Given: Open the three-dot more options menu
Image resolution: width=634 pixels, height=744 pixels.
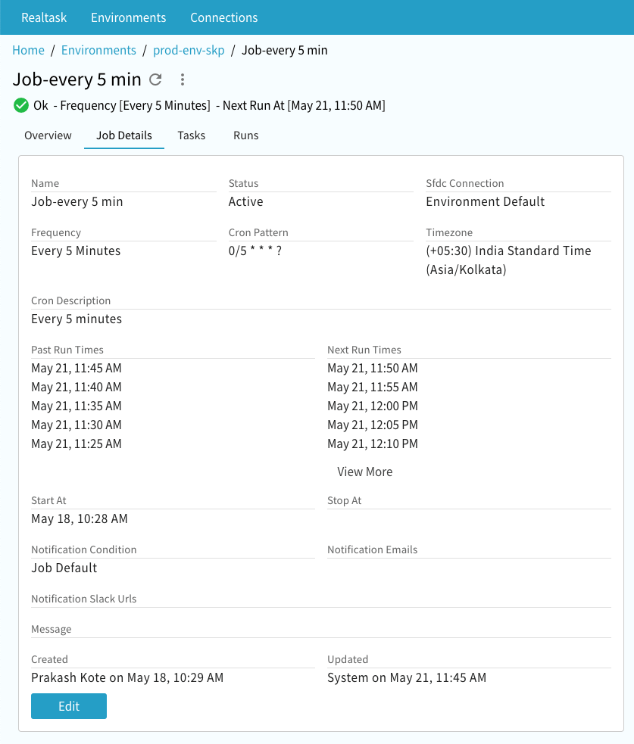Looking at the screenshot, I should 182,79.
